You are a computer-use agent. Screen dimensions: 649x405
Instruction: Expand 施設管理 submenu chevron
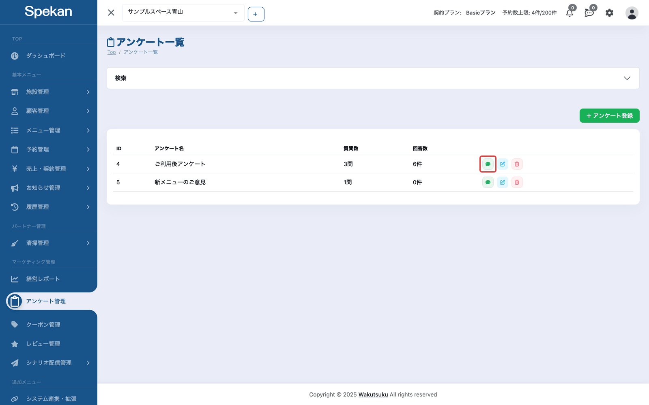click(x=88, y=92)
